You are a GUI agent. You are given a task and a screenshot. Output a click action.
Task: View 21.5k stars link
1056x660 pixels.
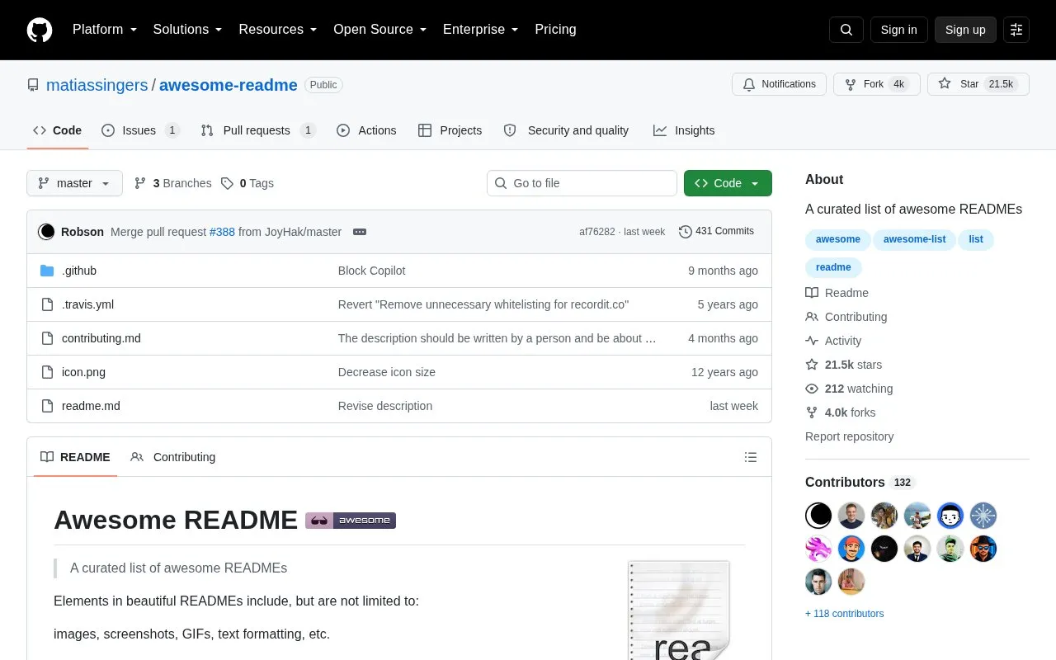tap(844, 365)
